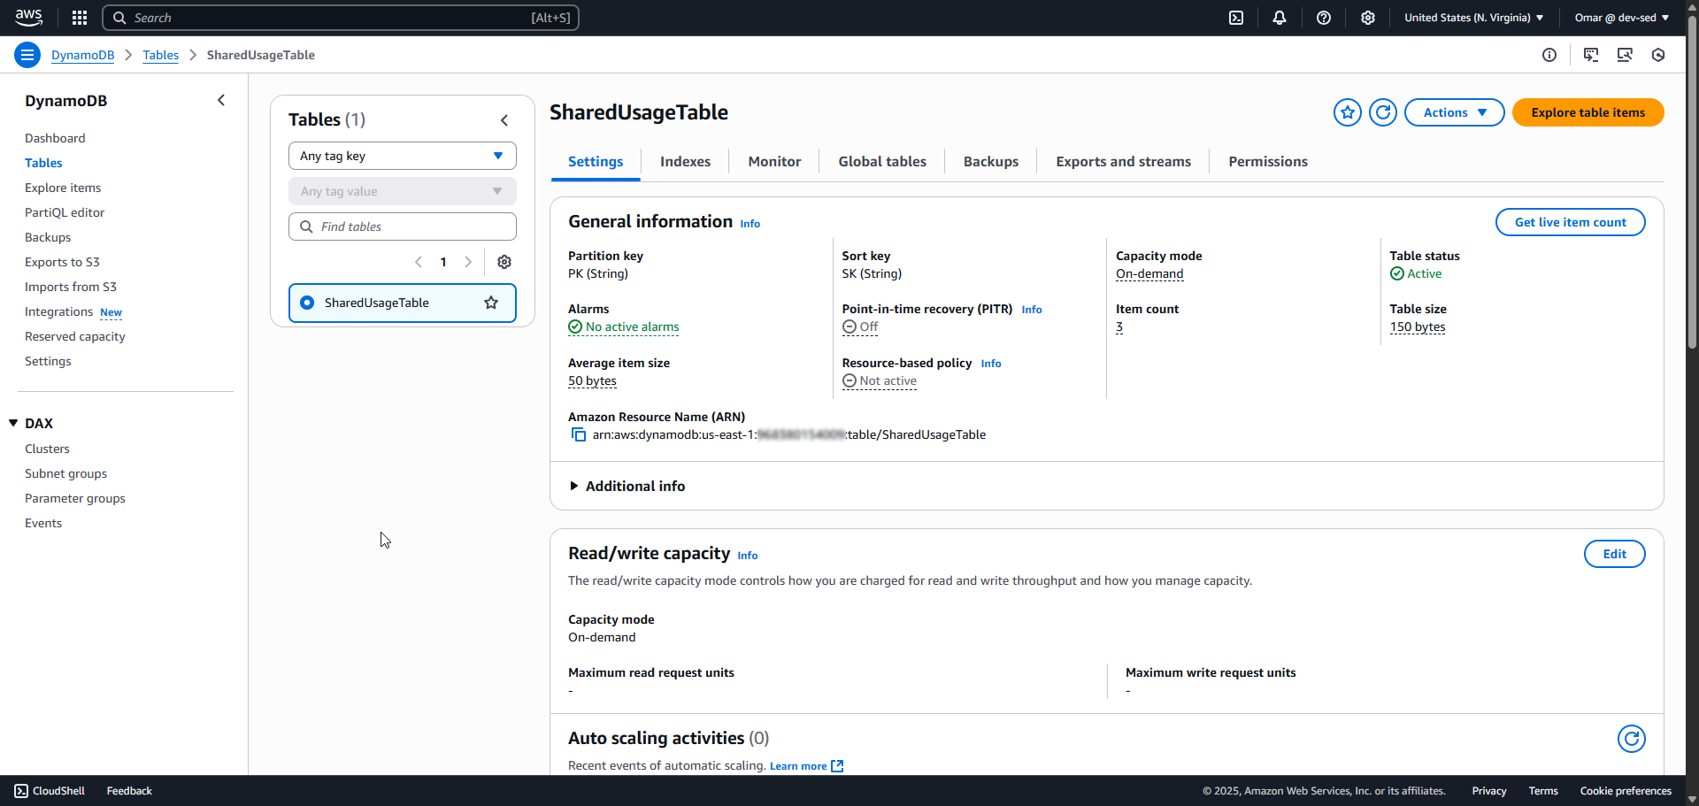Collapse the DAX navigation group
Image resolution: width=1699 pixels, height=806 pixels.
tap(13, 423)
